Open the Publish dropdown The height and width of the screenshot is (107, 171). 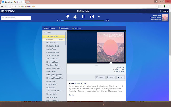click(x=100, y=77)
